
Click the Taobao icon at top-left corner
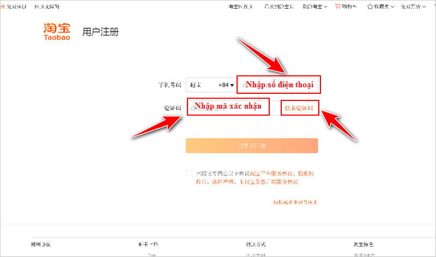point(3,7)
